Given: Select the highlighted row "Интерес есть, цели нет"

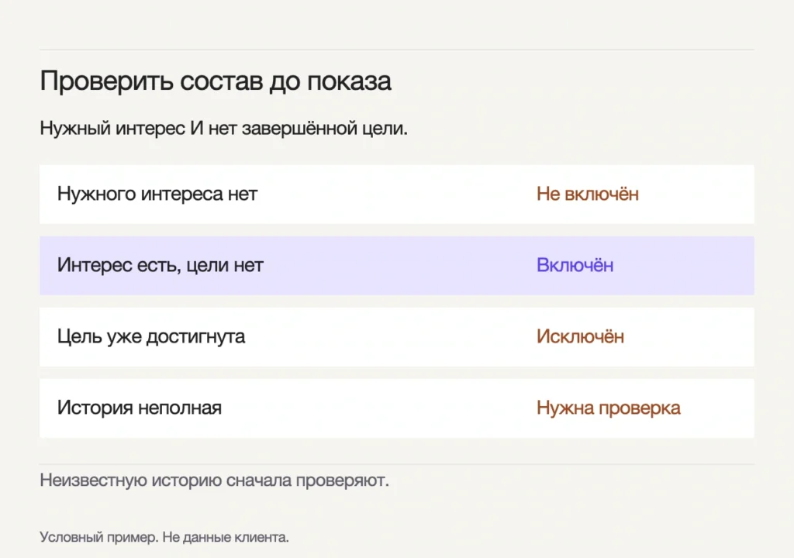Looking at the screenshot, I should click(x=396, y=265).
